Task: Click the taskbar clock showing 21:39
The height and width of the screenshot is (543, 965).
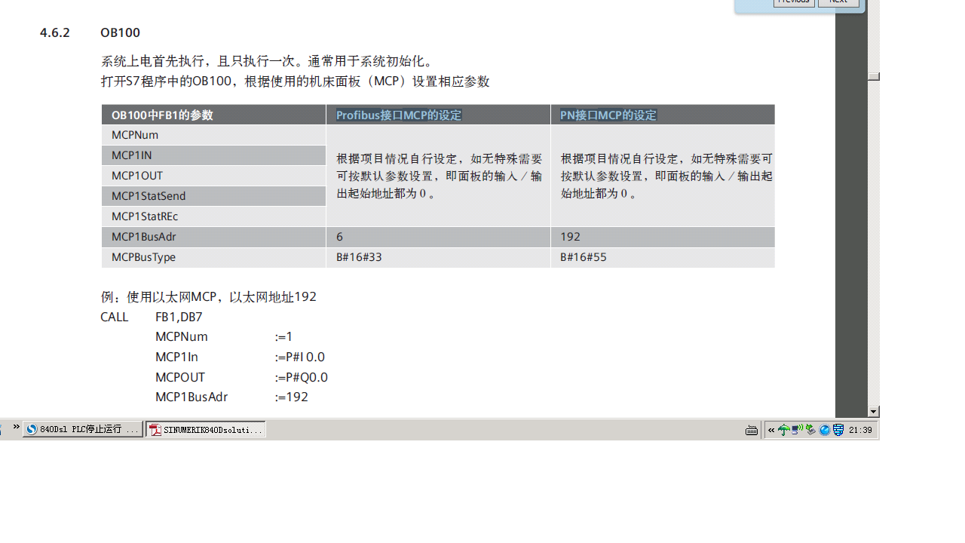Action: [x=860, y=430]
